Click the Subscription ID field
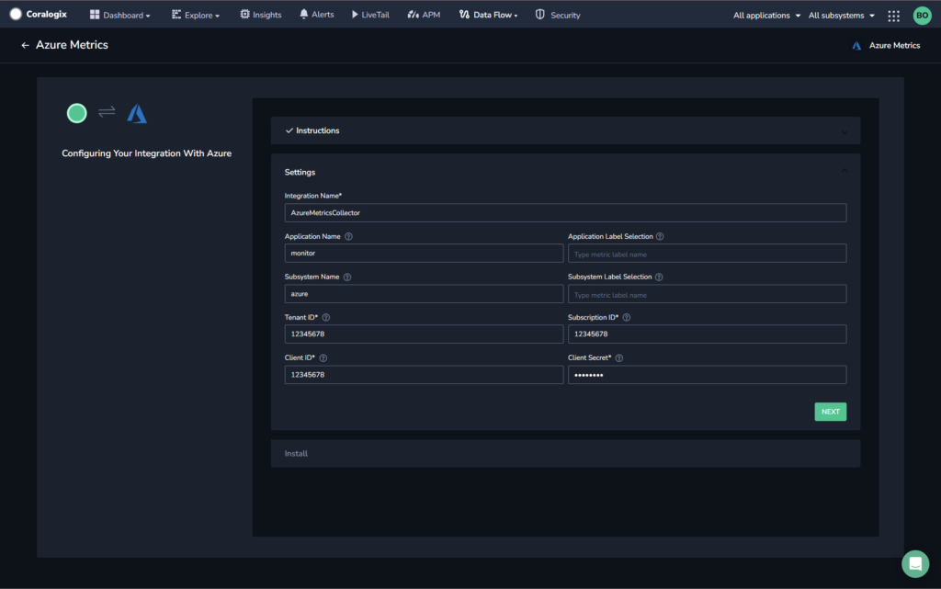 coord(707,334)
